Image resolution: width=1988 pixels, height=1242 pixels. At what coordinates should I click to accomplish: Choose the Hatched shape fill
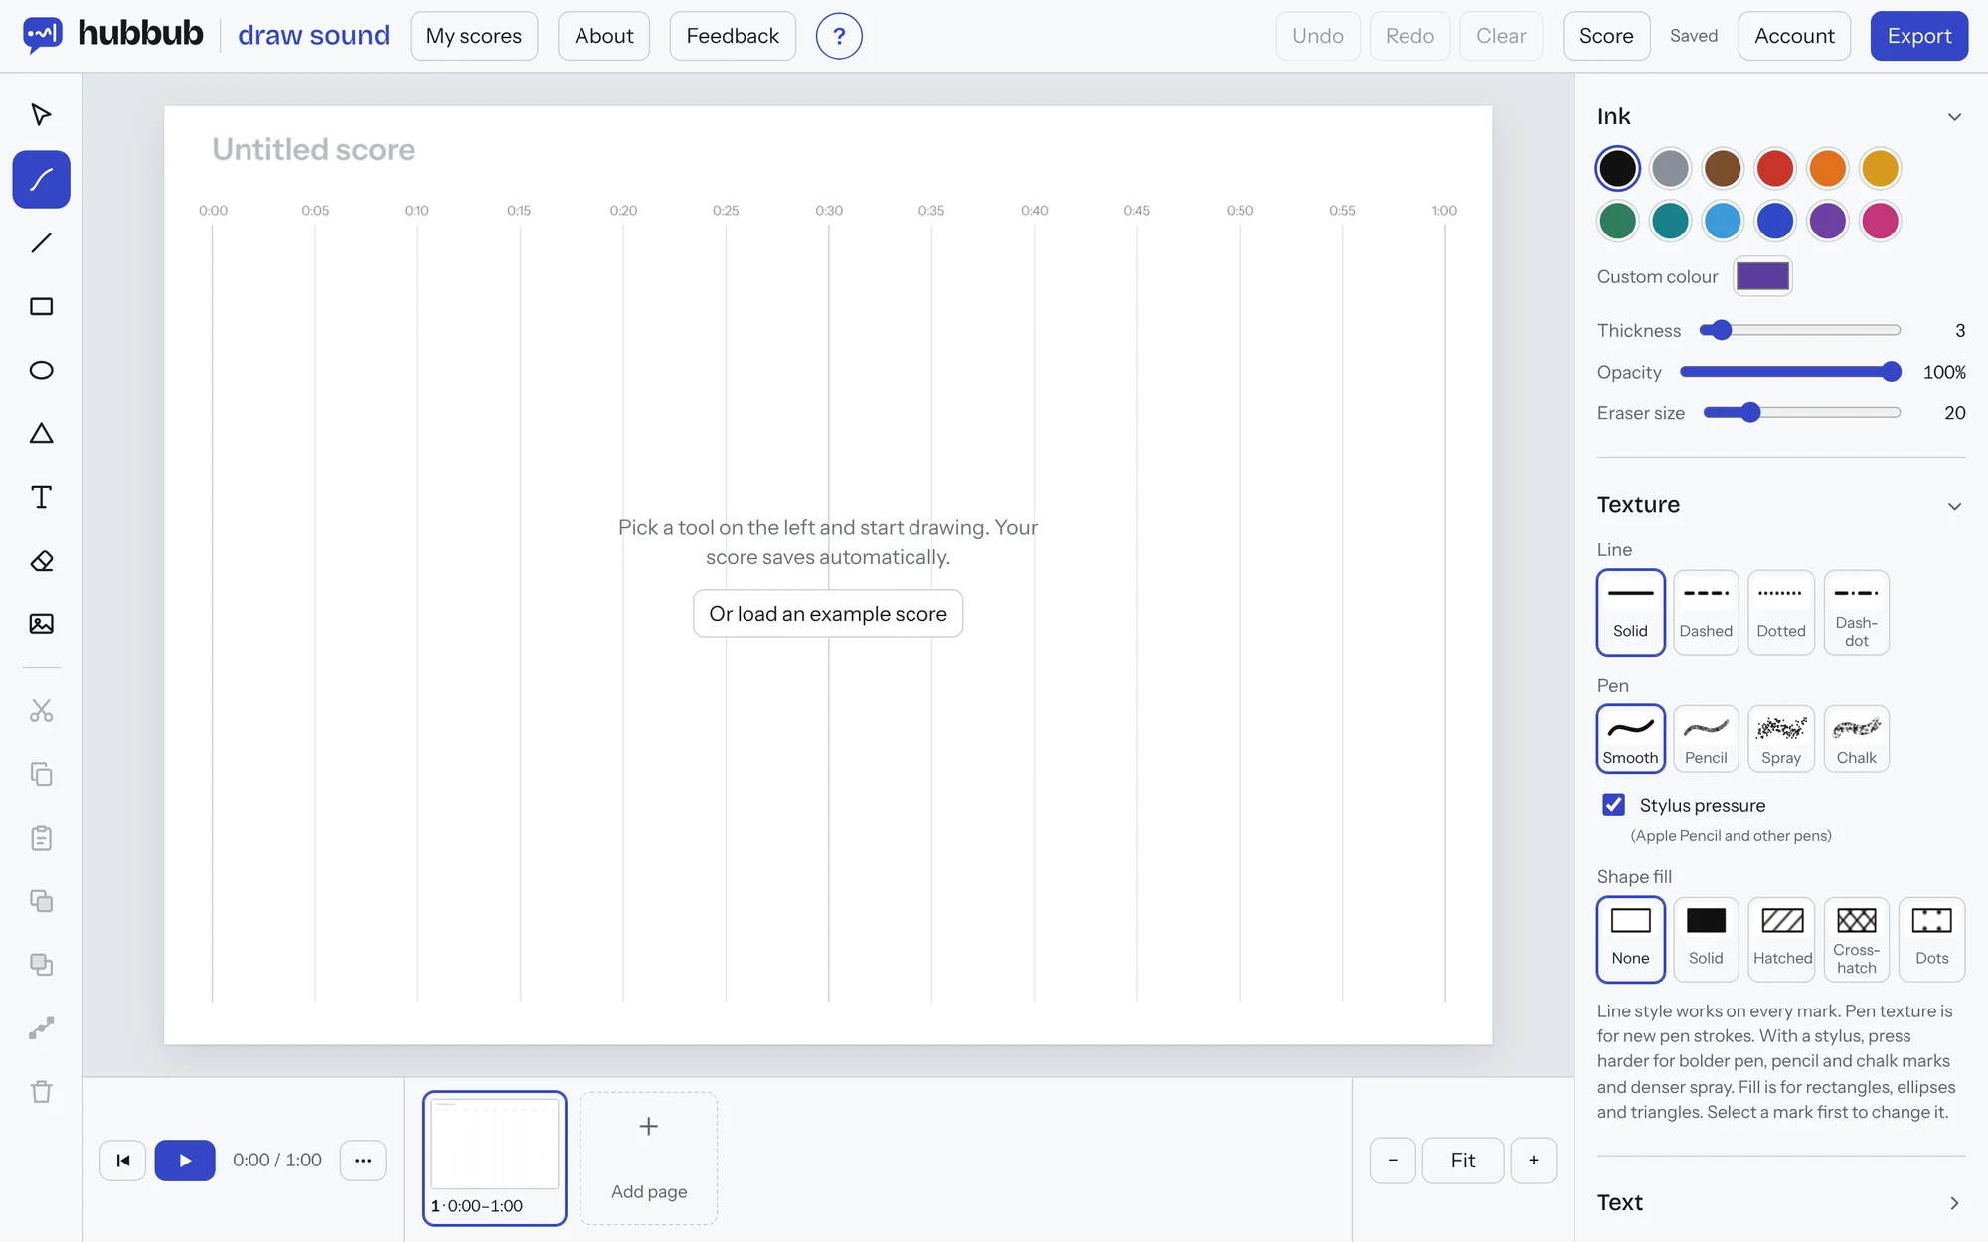click(x=1781, y=940)
